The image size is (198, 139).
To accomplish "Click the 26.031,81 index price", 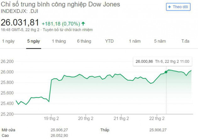I will click(20, 23).
